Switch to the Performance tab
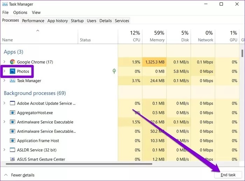 [33, 21]
